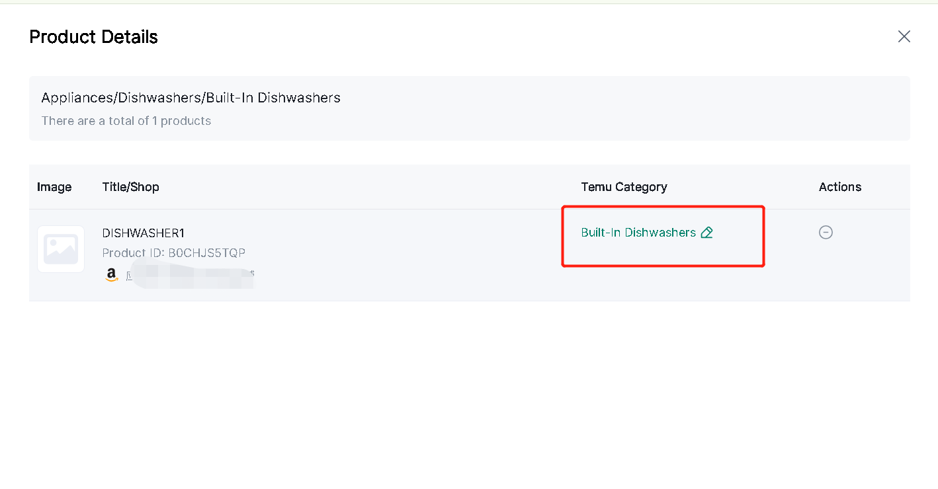Screen dimensions: 938x489
Task: Select the DISHWASHER1 product title
Action: 144,233
